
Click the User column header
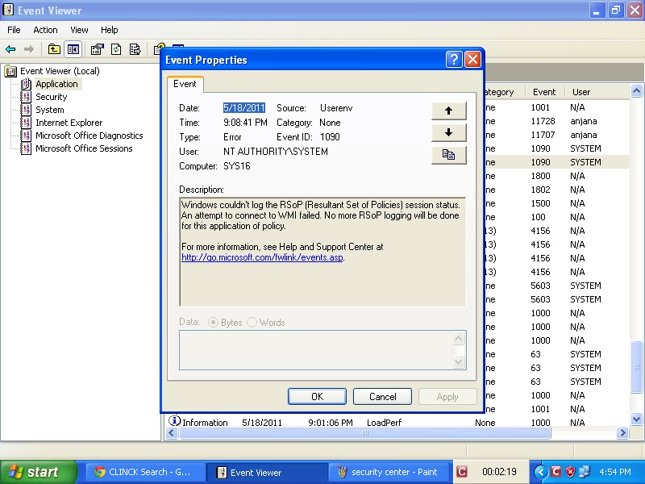[x=580, y=92]
